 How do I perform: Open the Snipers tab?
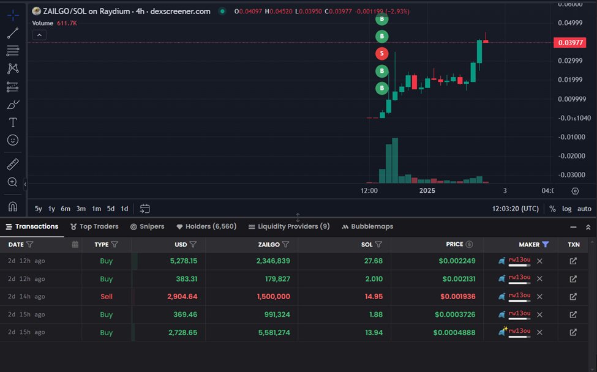(x=148, y=227)
